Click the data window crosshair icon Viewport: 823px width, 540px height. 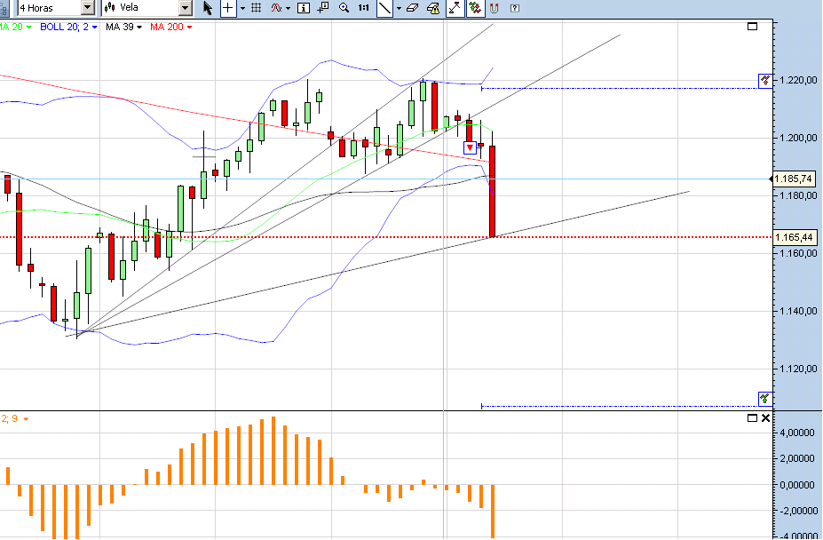coord(323,8)
